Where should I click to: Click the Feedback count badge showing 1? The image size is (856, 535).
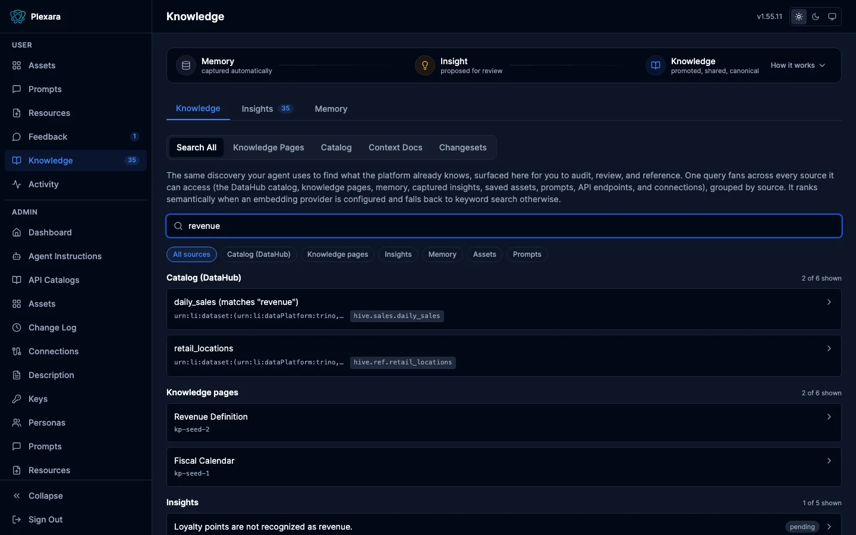134,137
